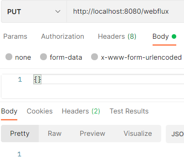Image resolution: width=184 pixels, height=165 pixels.
Task: Switch to Raw response view
Action: pos(55,134)
